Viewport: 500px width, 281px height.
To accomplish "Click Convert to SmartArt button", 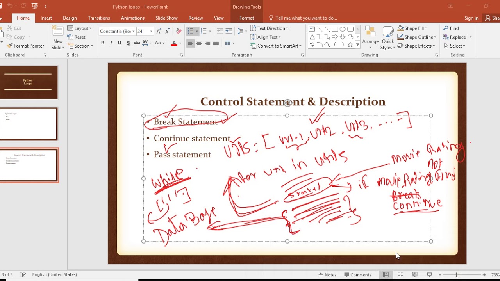I will click(276, 46).
